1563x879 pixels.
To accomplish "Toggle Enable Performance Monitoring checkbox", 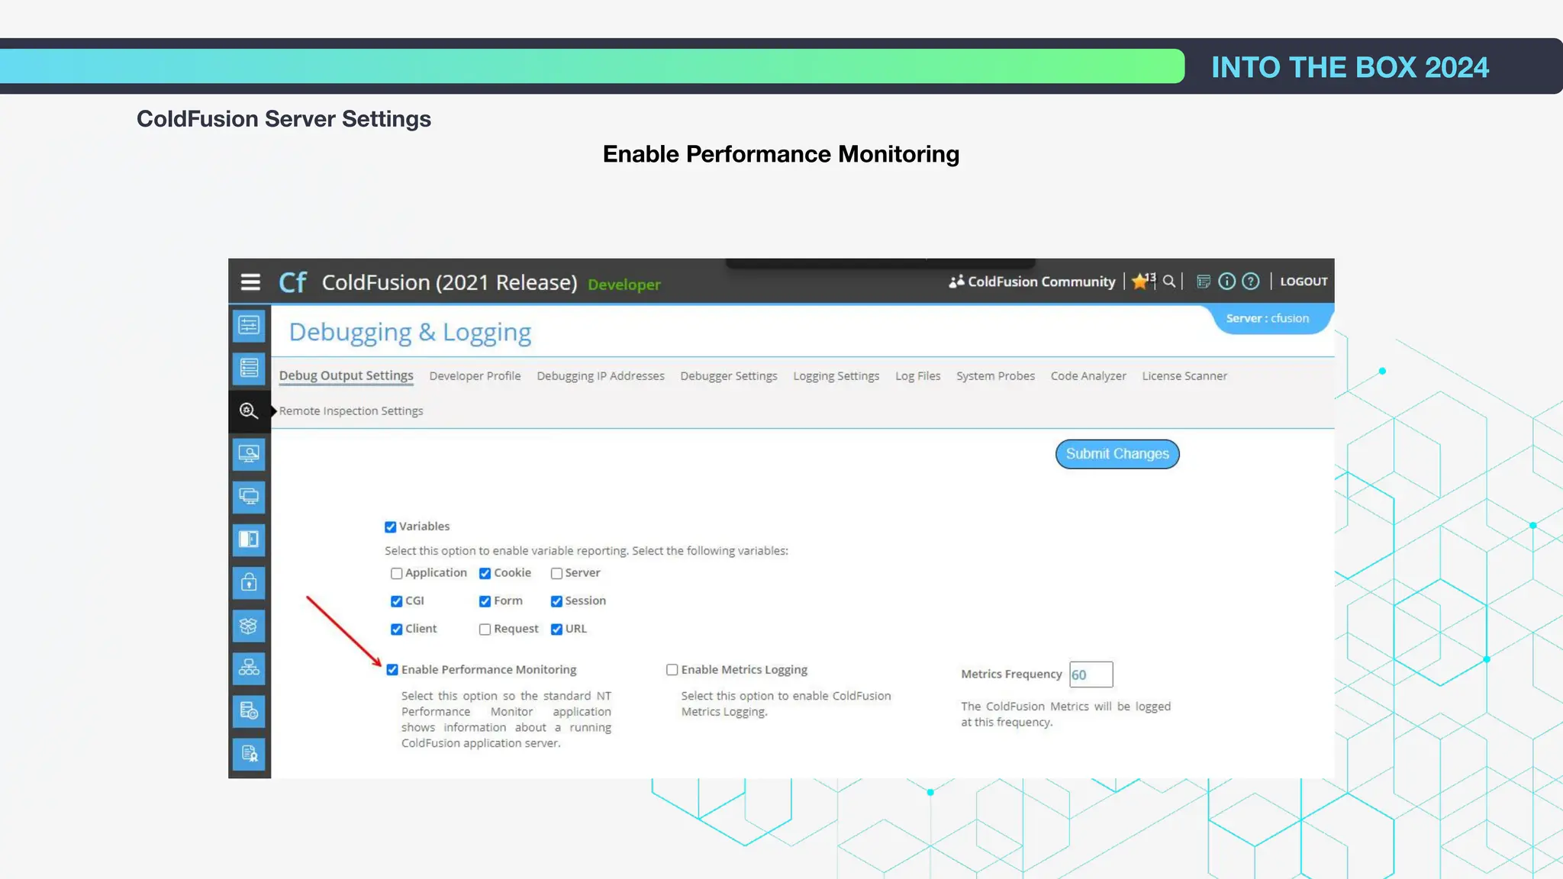I will [392, 670].
